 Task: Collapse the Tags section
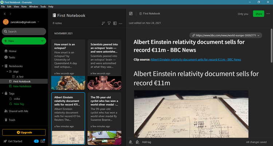point(3,93)
